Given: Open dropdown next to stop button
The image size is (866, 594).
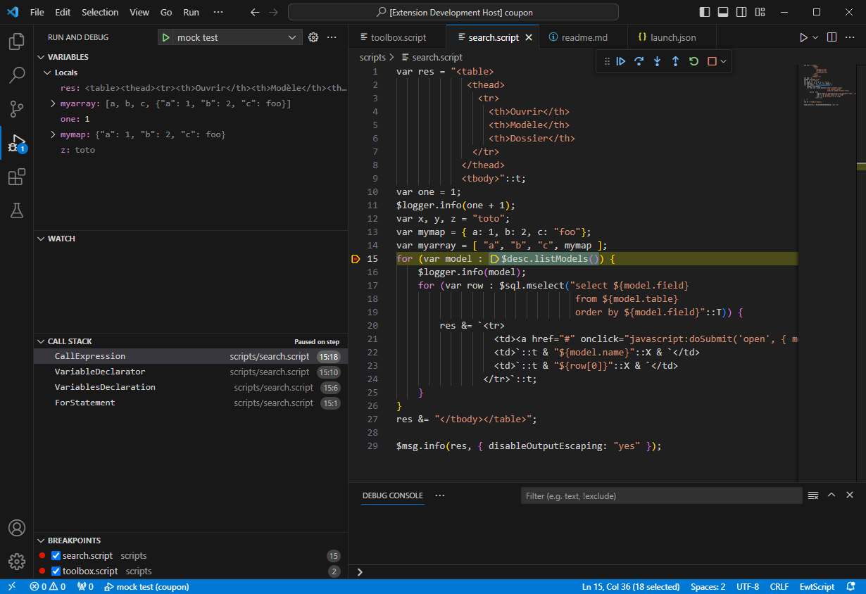Looking at the screenshot, I should [x=723, y=61].
